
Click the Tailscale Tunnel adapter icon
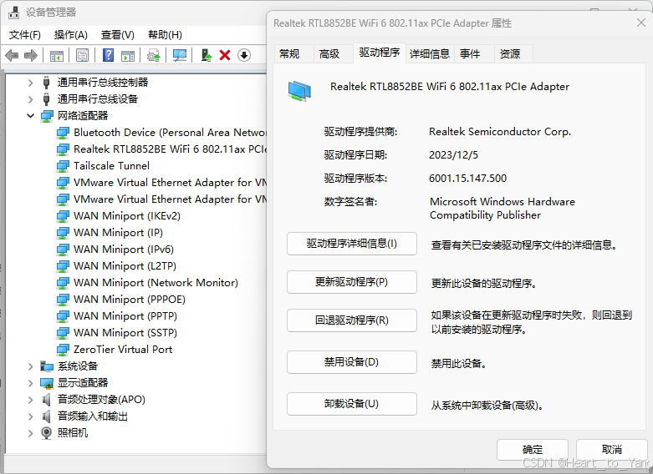(63, 166)
